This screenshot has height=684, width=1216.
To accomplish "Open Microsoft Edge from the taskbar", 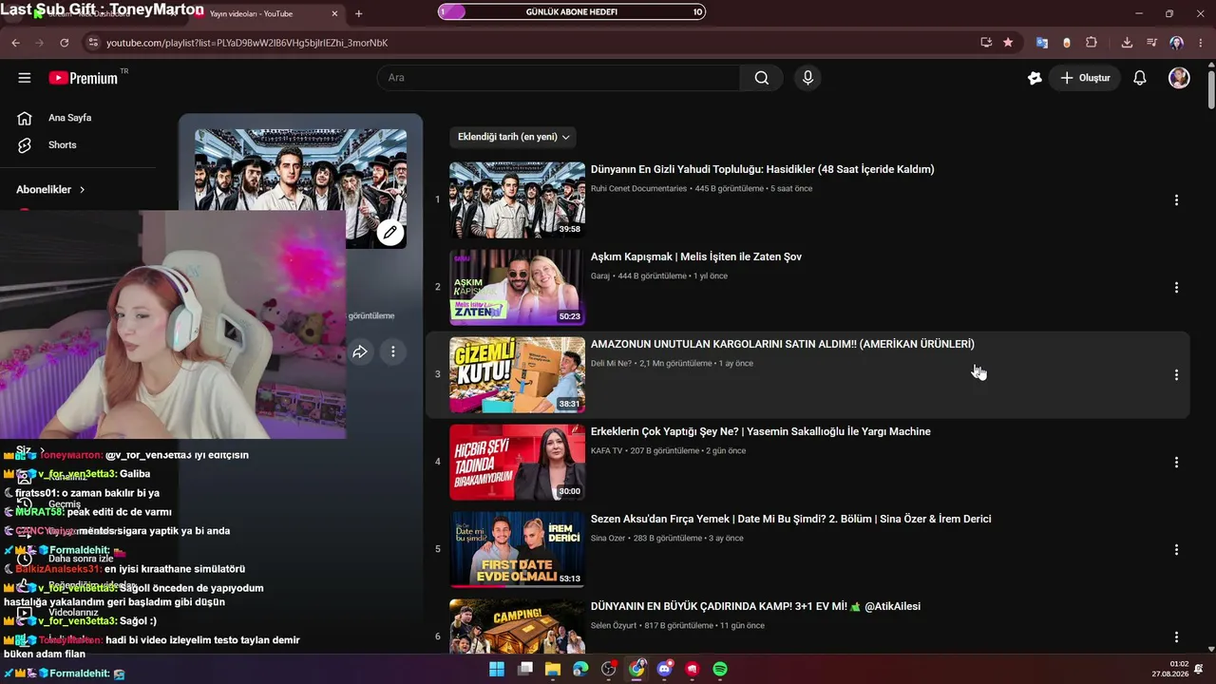I will [x=580, y=669].
